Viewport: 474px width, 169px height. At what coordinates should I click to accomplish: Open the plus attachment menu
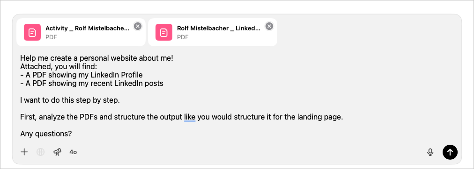pos(24,152)
